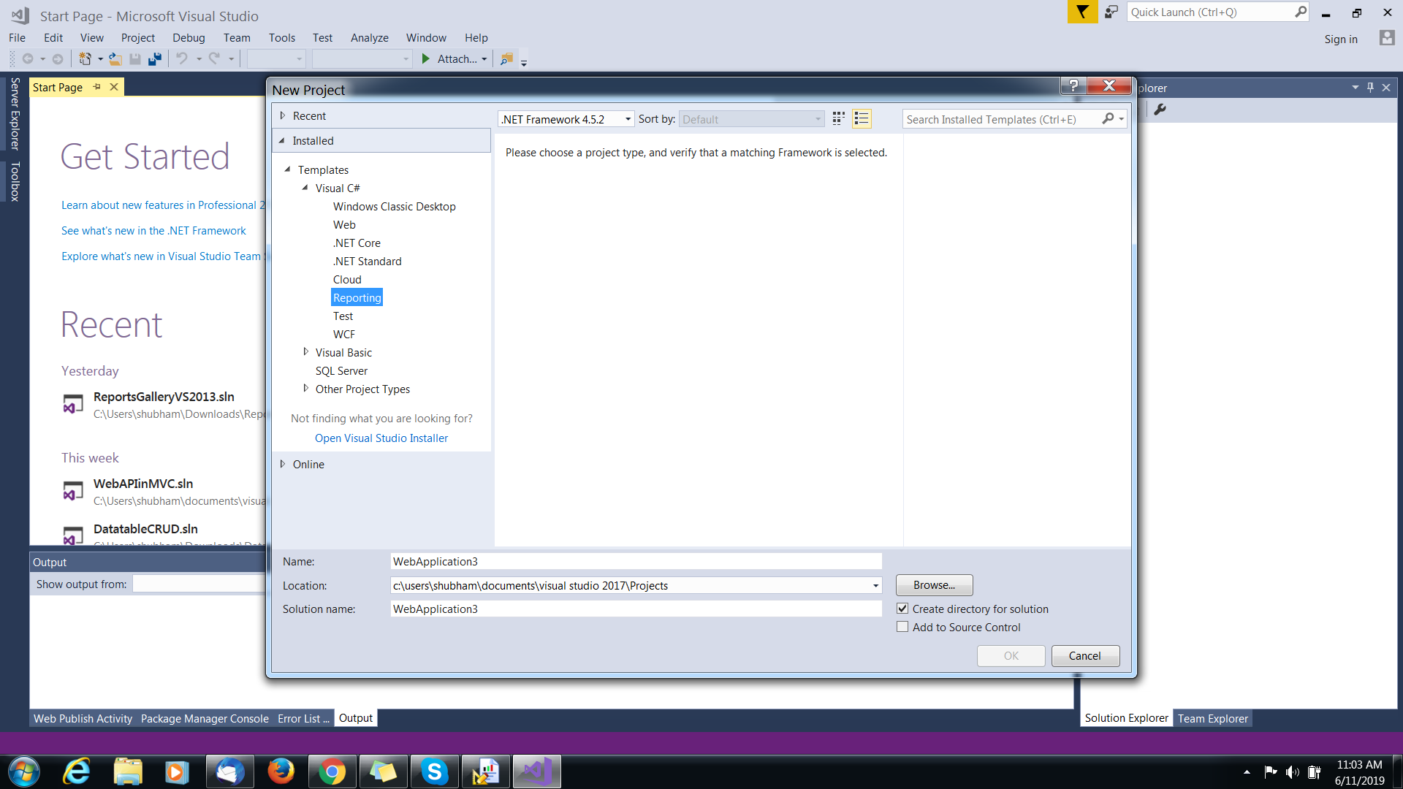Click the feedback icon beside Quick Launch

coord(1111,12)
